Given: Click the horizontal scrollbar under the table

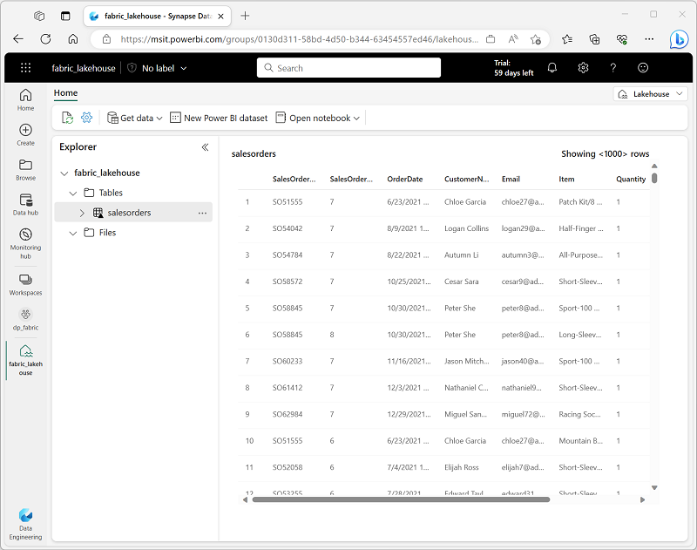Looking at the screenshot, I should pyautogui.click(x=401, y=499).
